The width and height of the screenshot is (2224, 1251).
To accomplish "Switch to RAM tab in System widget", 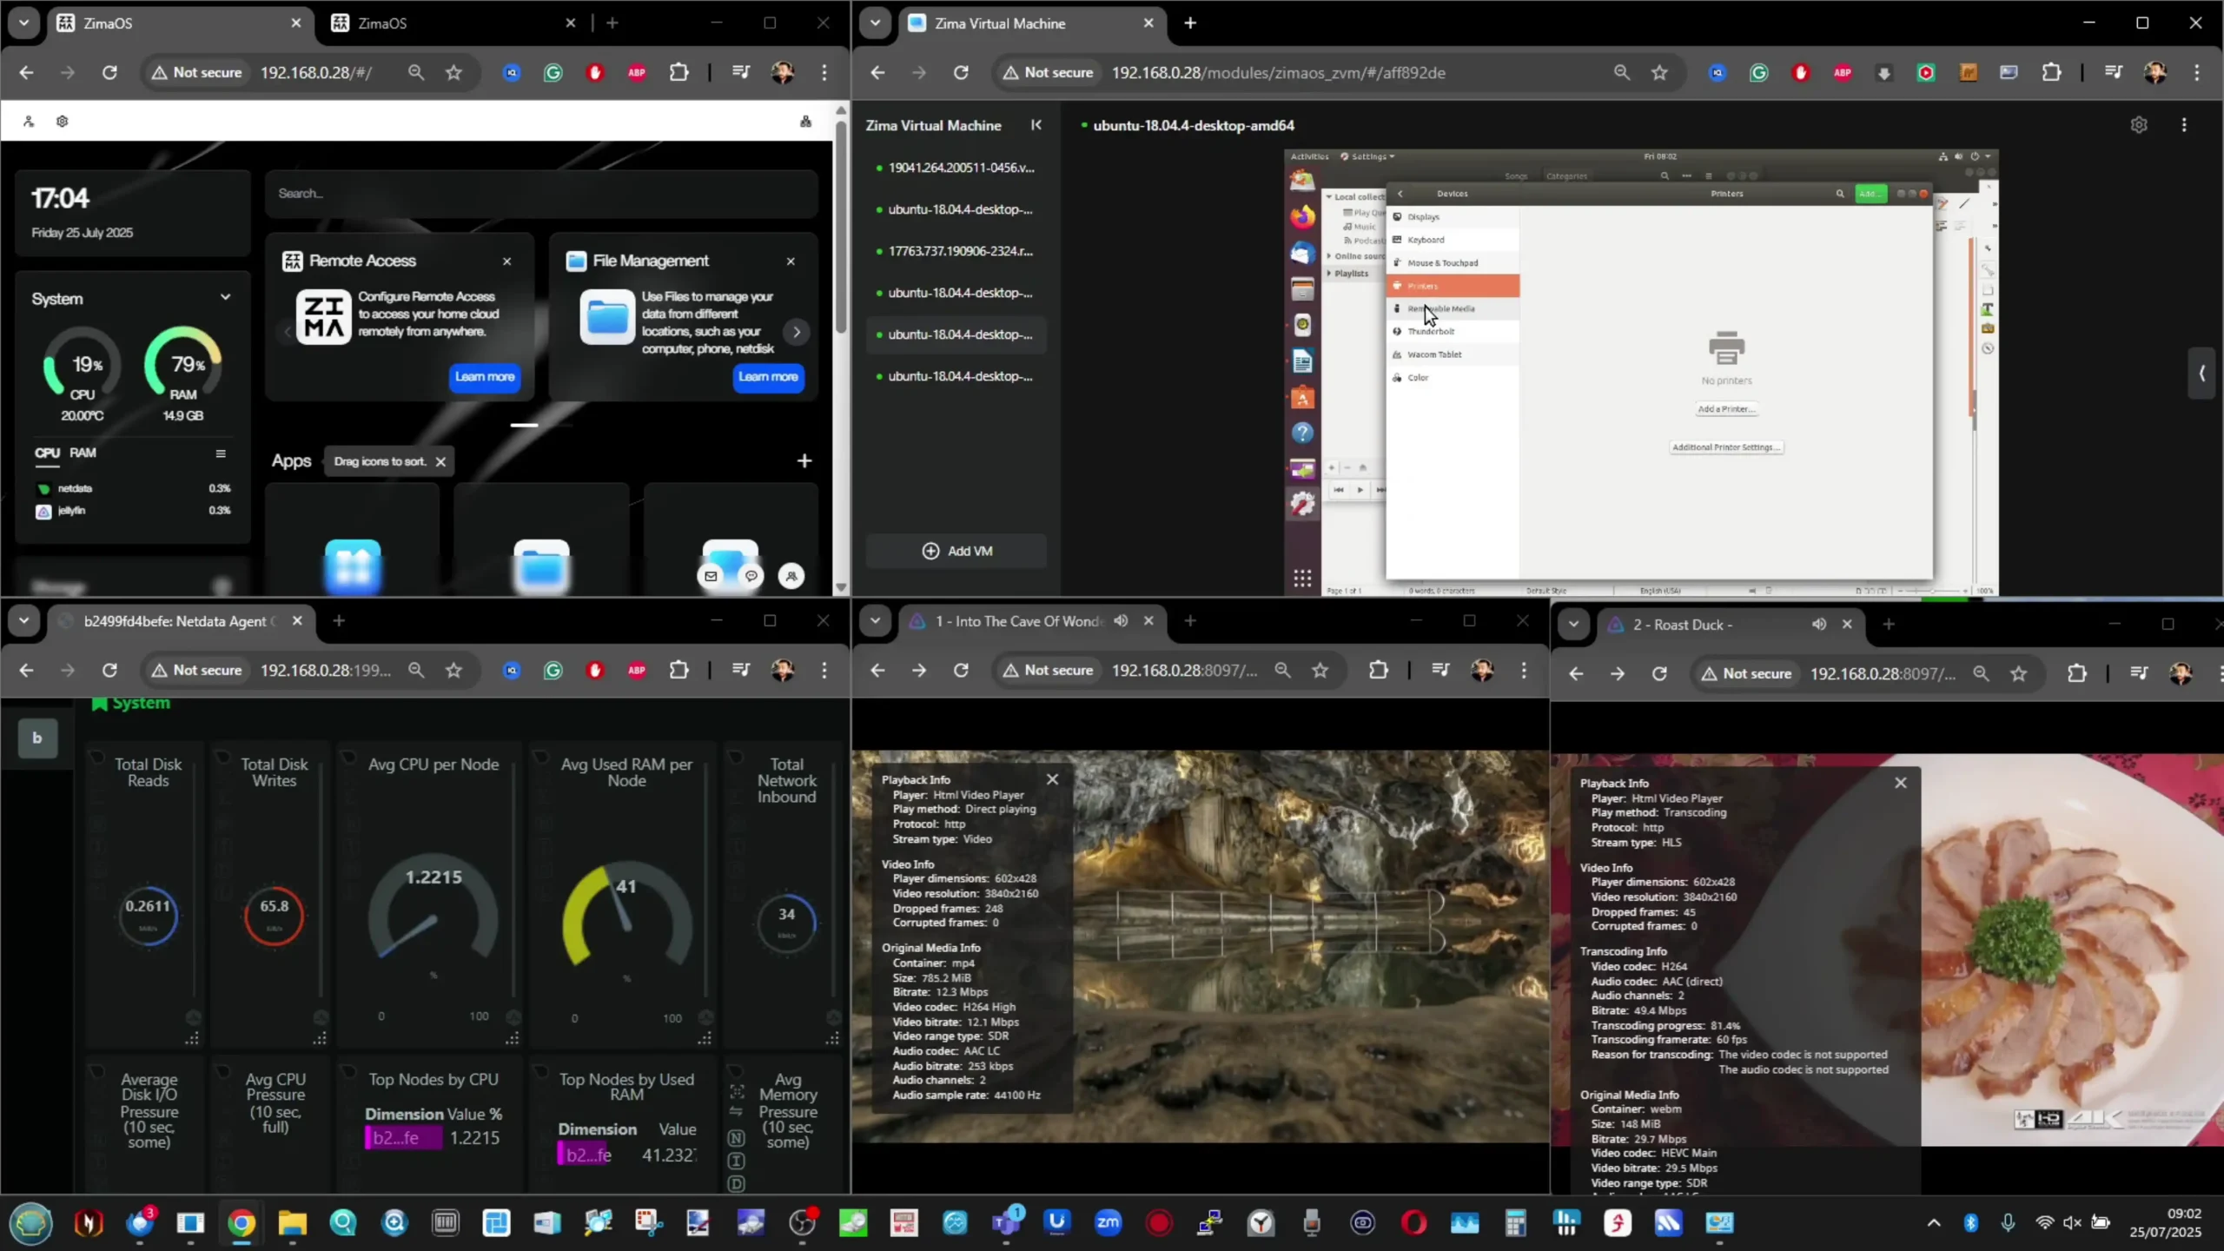I will tap(83, 453).
